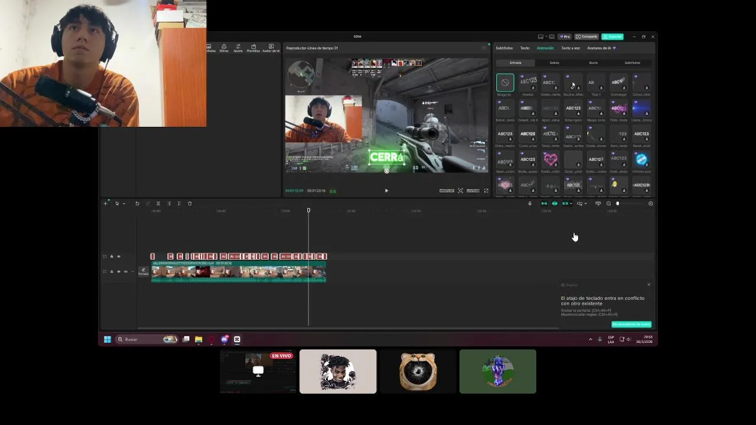Screen dimensions: 756x425
Task: Enter fullscreen preview mode
Action: pyautogui.click(x=486, y=191)
